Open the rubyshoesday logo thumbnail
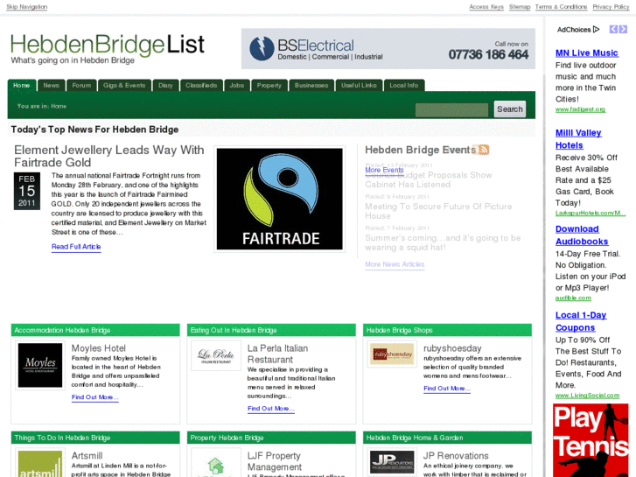The image size is (636, 477). pos(392,354)
